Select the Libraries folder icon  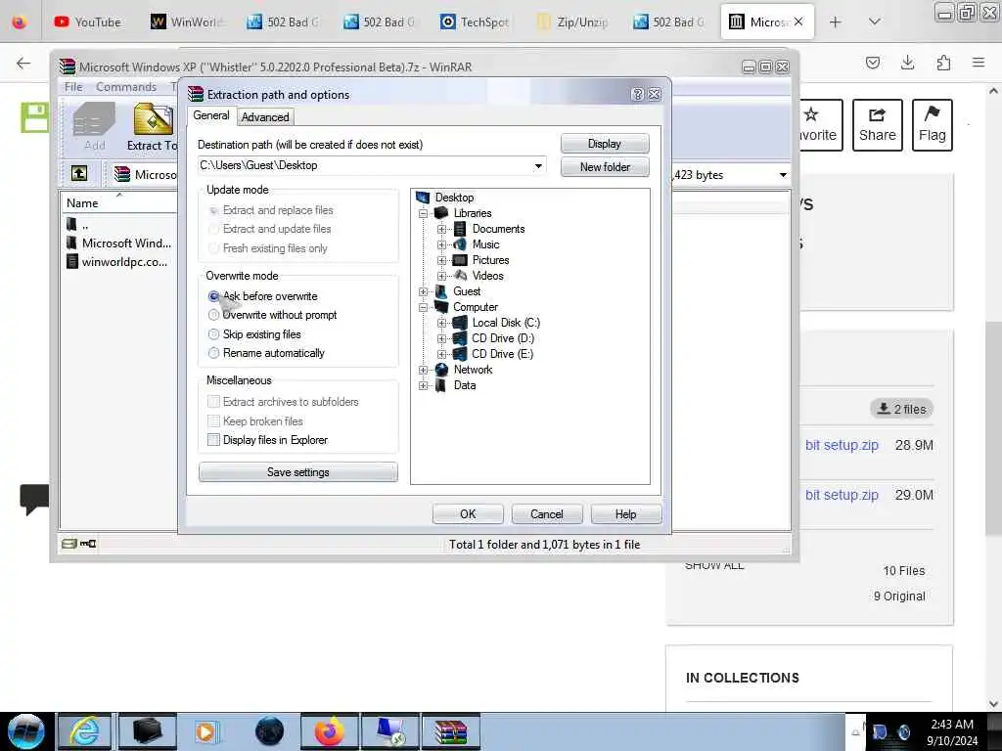point(441,212)
